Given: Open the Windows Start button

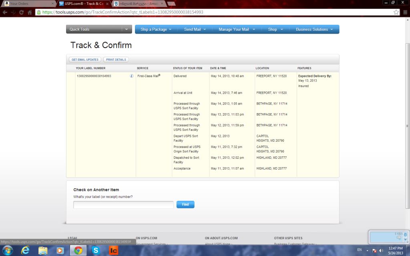Looking at the screenshot, I should pos(7,250).
